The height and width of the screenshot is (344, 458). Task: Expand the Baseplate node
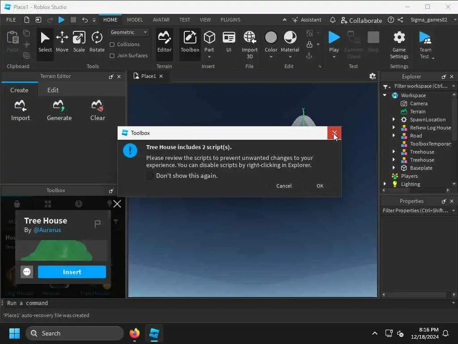click(x=394, y=168)
